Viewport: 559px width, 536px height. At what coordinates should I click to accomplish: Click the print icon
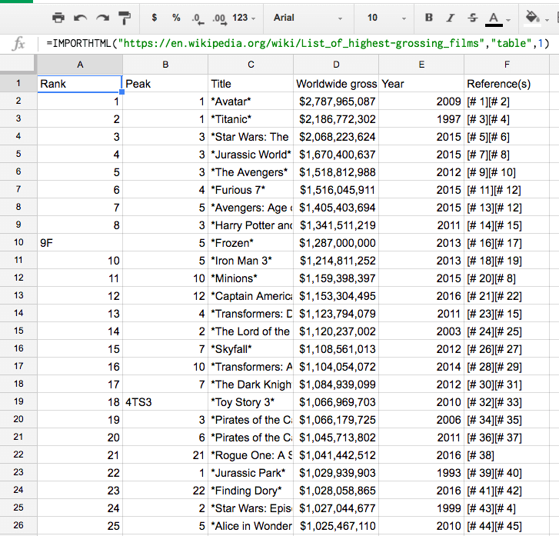click(58, 17)
